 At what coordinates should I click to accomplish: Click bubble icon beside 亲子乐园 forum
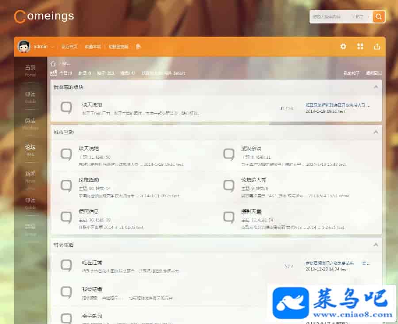tap(66, 319)
